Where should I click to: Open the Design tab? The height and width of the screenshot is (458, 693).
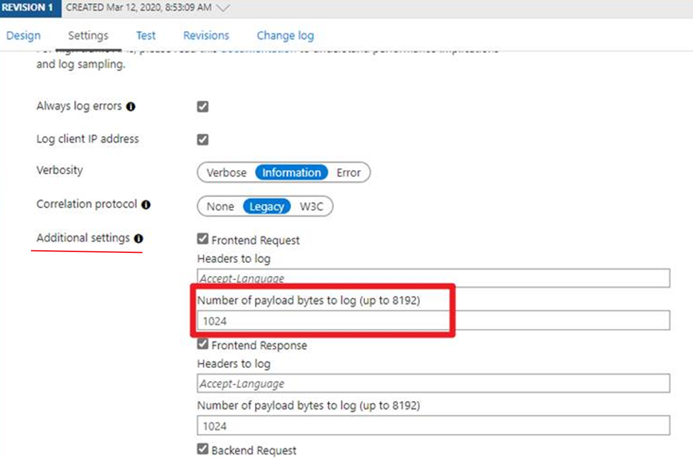pyautogui.click(x=23, y=36)
